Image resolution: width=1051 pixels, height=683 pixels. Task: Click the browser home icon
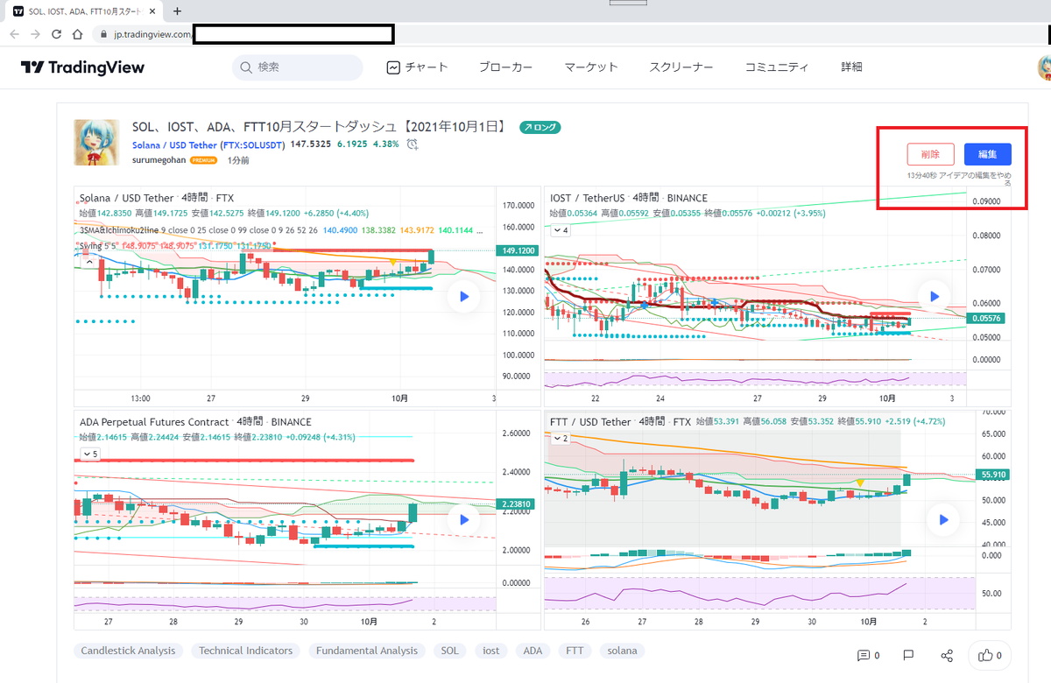point(77,34)
